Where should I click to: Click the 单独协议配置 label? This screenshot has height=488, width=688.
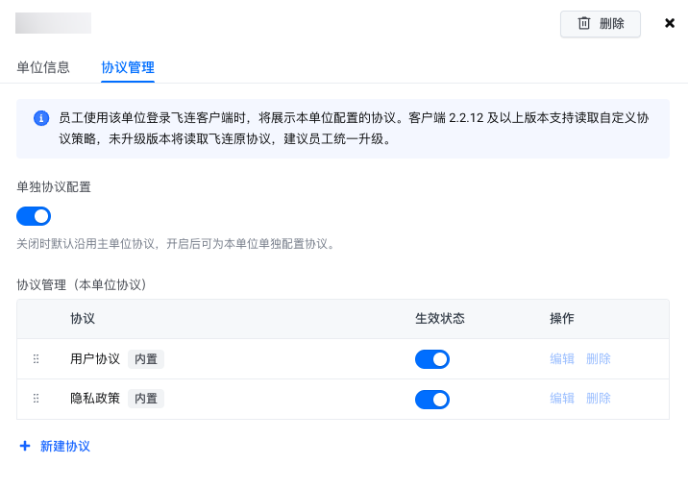pos(54,187)
